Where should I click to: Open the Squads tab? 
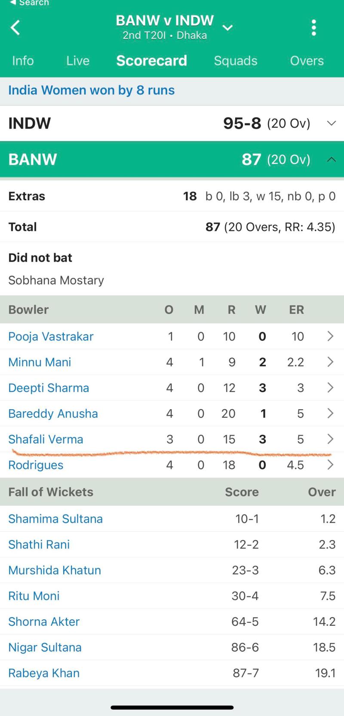click(236, 61)
